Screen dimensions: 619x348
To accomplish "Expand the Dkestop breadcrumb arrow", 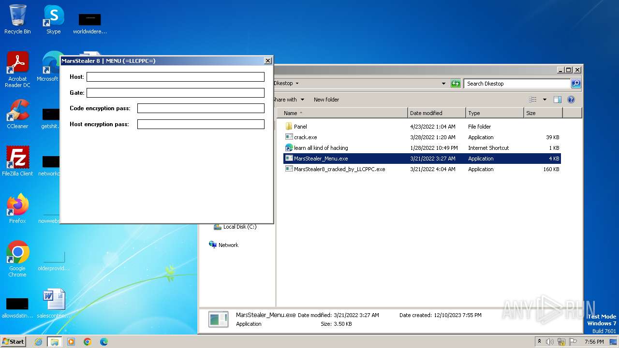I will (x=297, y=84).
